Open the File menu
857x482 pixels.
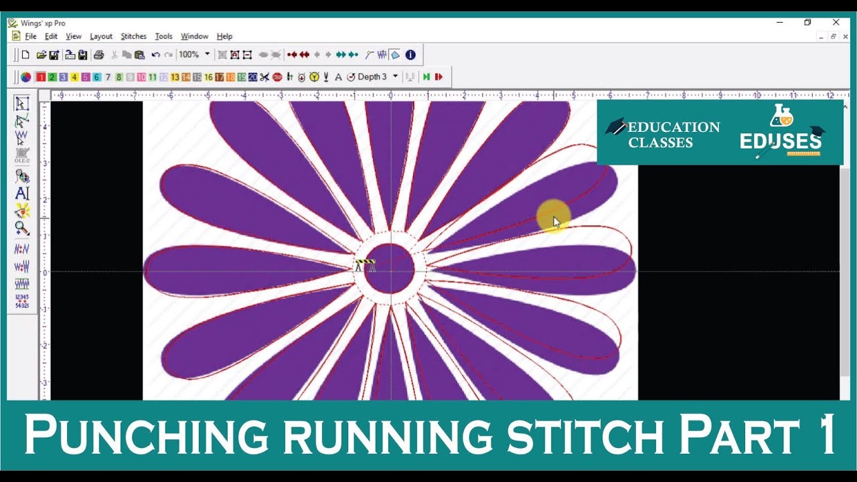(31, 36)
